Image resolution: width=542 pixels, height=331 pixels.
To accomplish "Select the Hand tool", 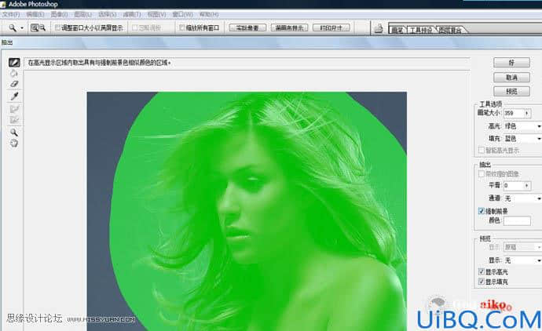I will [14, 144].
